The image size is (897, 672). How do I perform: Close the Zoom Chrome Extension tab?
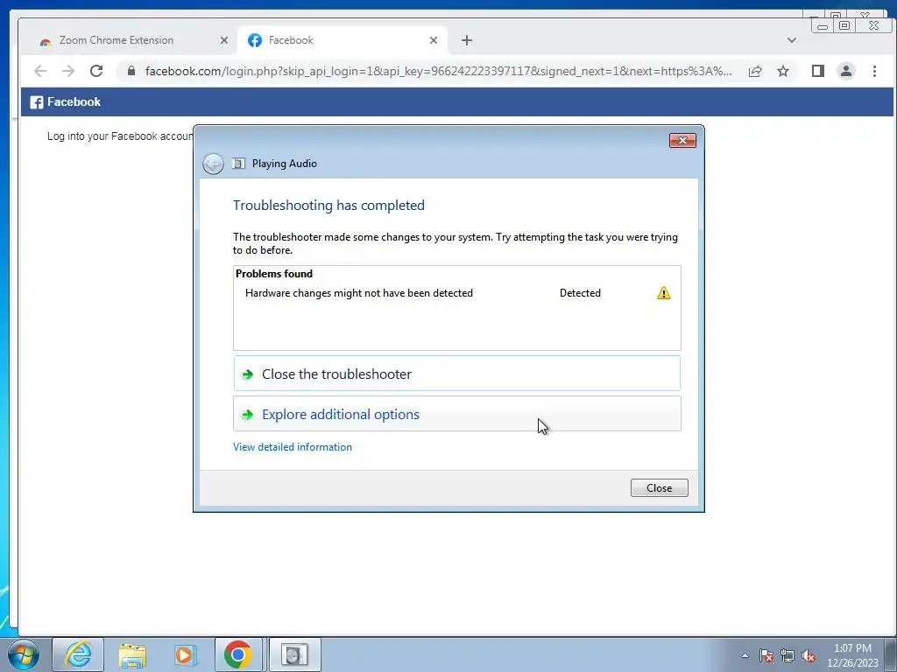223,40
